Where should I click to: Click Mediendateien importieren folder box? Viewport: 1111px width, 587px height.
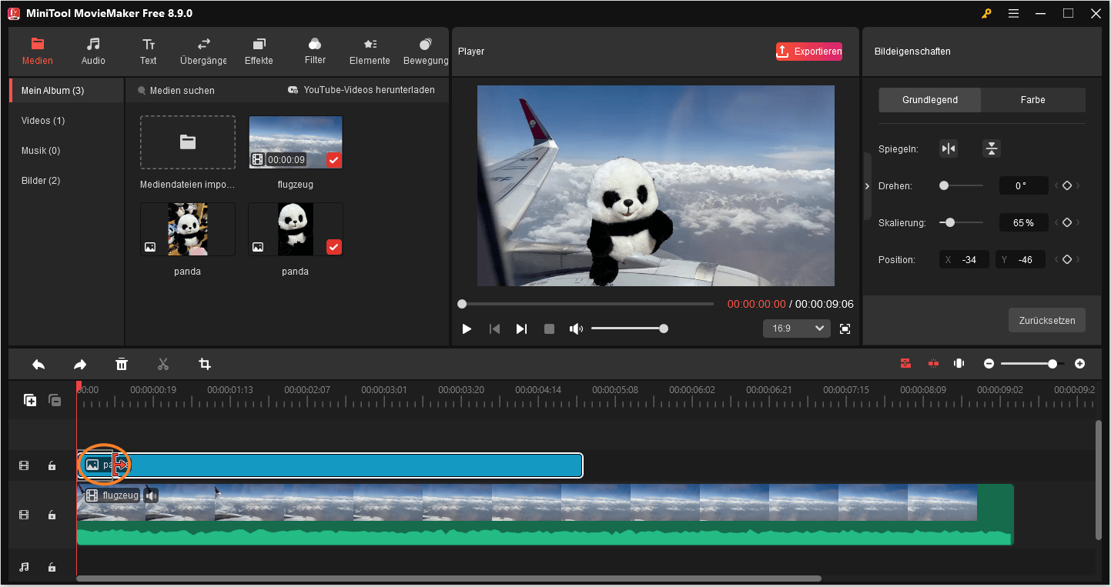[x=188, y=142]
